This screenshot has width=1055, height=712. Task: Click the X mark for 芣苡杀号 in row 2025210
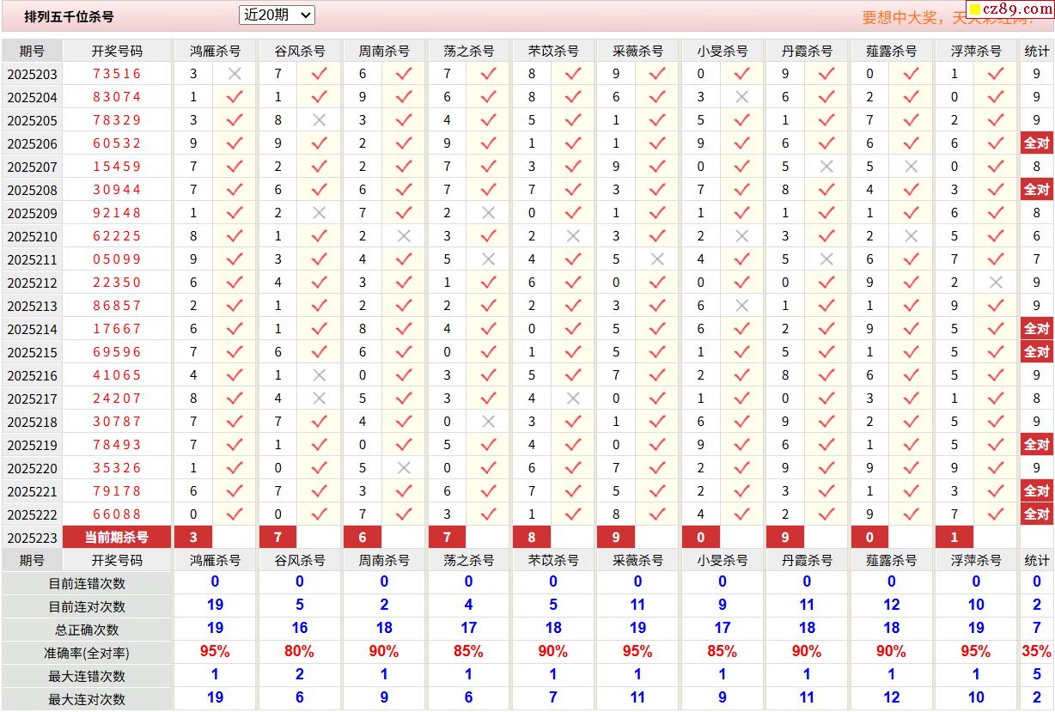pos(573,236)
